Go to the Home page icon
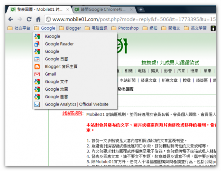221x171 pixels. (x=38, y=19)
